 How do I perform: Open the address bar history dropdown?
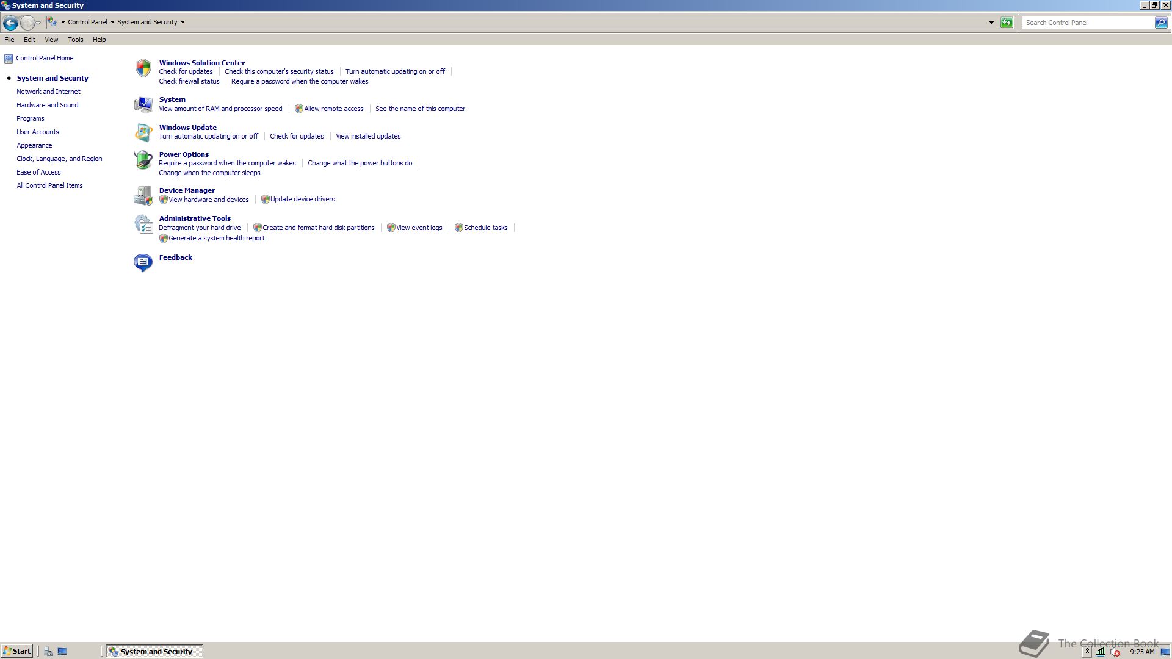pos(991,23)
